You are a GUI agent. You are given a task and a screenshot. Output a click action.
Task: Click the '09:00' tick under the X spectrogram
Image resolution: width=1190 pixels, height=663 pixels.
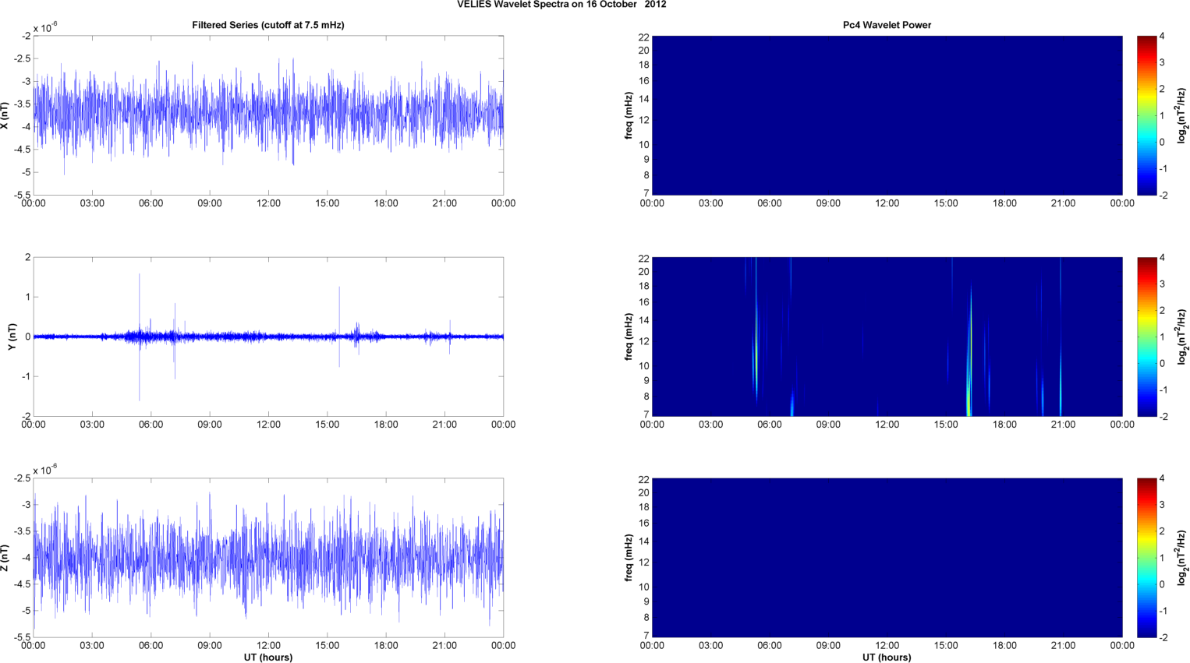click(x=828, y=203)
